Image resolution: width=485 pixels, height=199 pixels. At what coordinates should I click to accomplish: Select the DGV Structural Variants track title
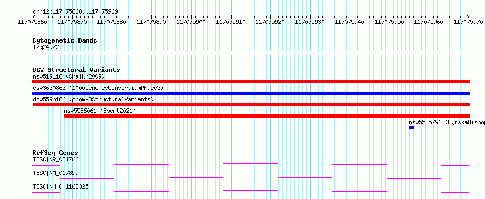click(76, 70)
